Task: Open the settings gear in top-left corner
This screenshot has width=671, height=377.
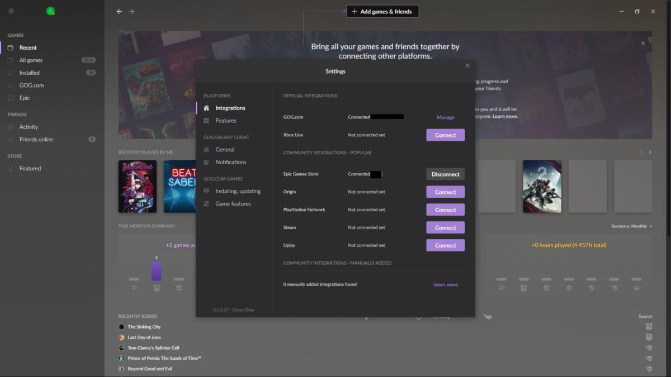Action: click(11, 11)
